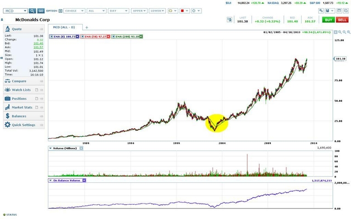Click the Watch Lists copy page icon
Viewport: 351px width, 219px height.
click(37, 90)
